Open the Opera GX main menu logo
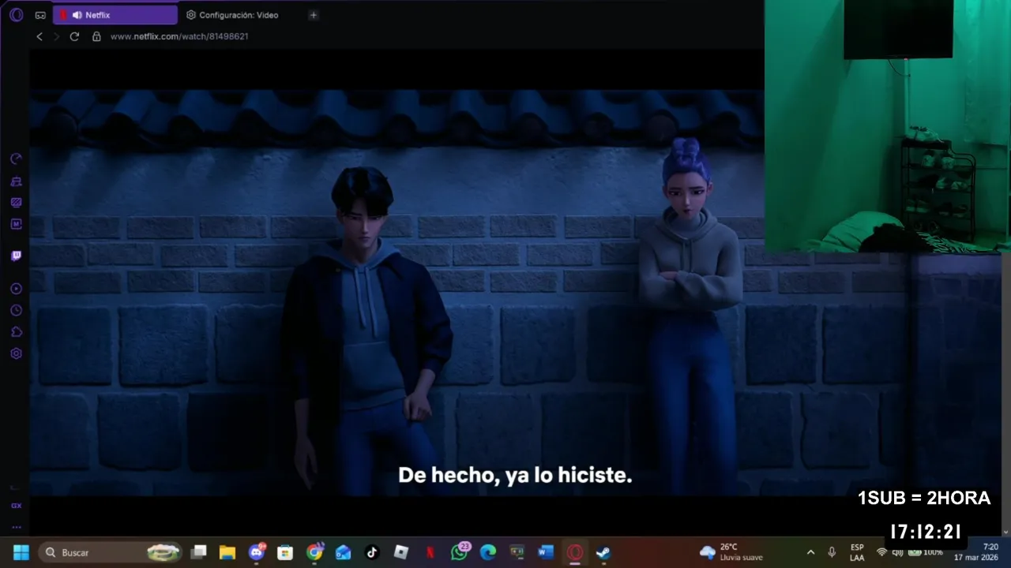 (x=16, y=14)
